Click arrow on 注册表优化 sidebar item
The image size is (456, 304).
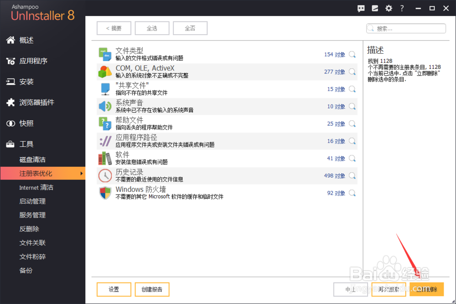(x=82, y=174)
